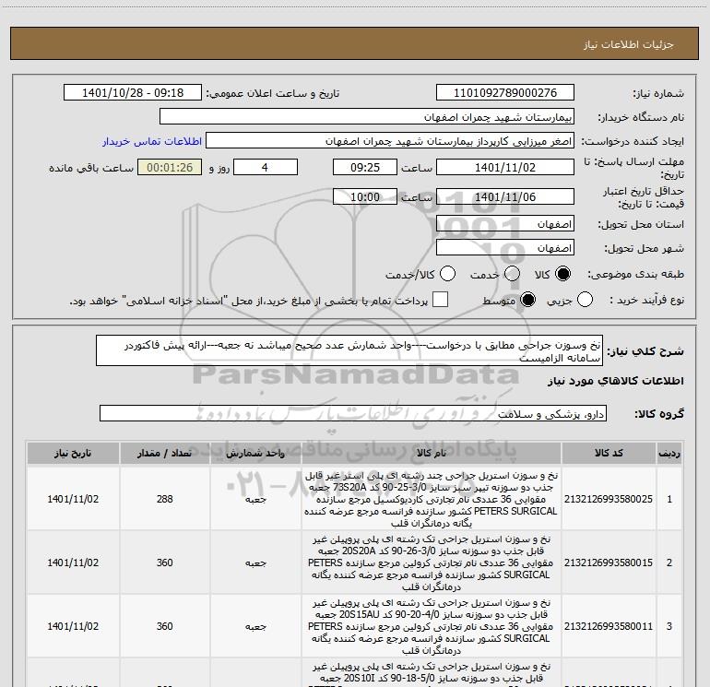Click the تعداد / مقدار column header
This screenshot has height=687, width=710.
tap(165, 454)
